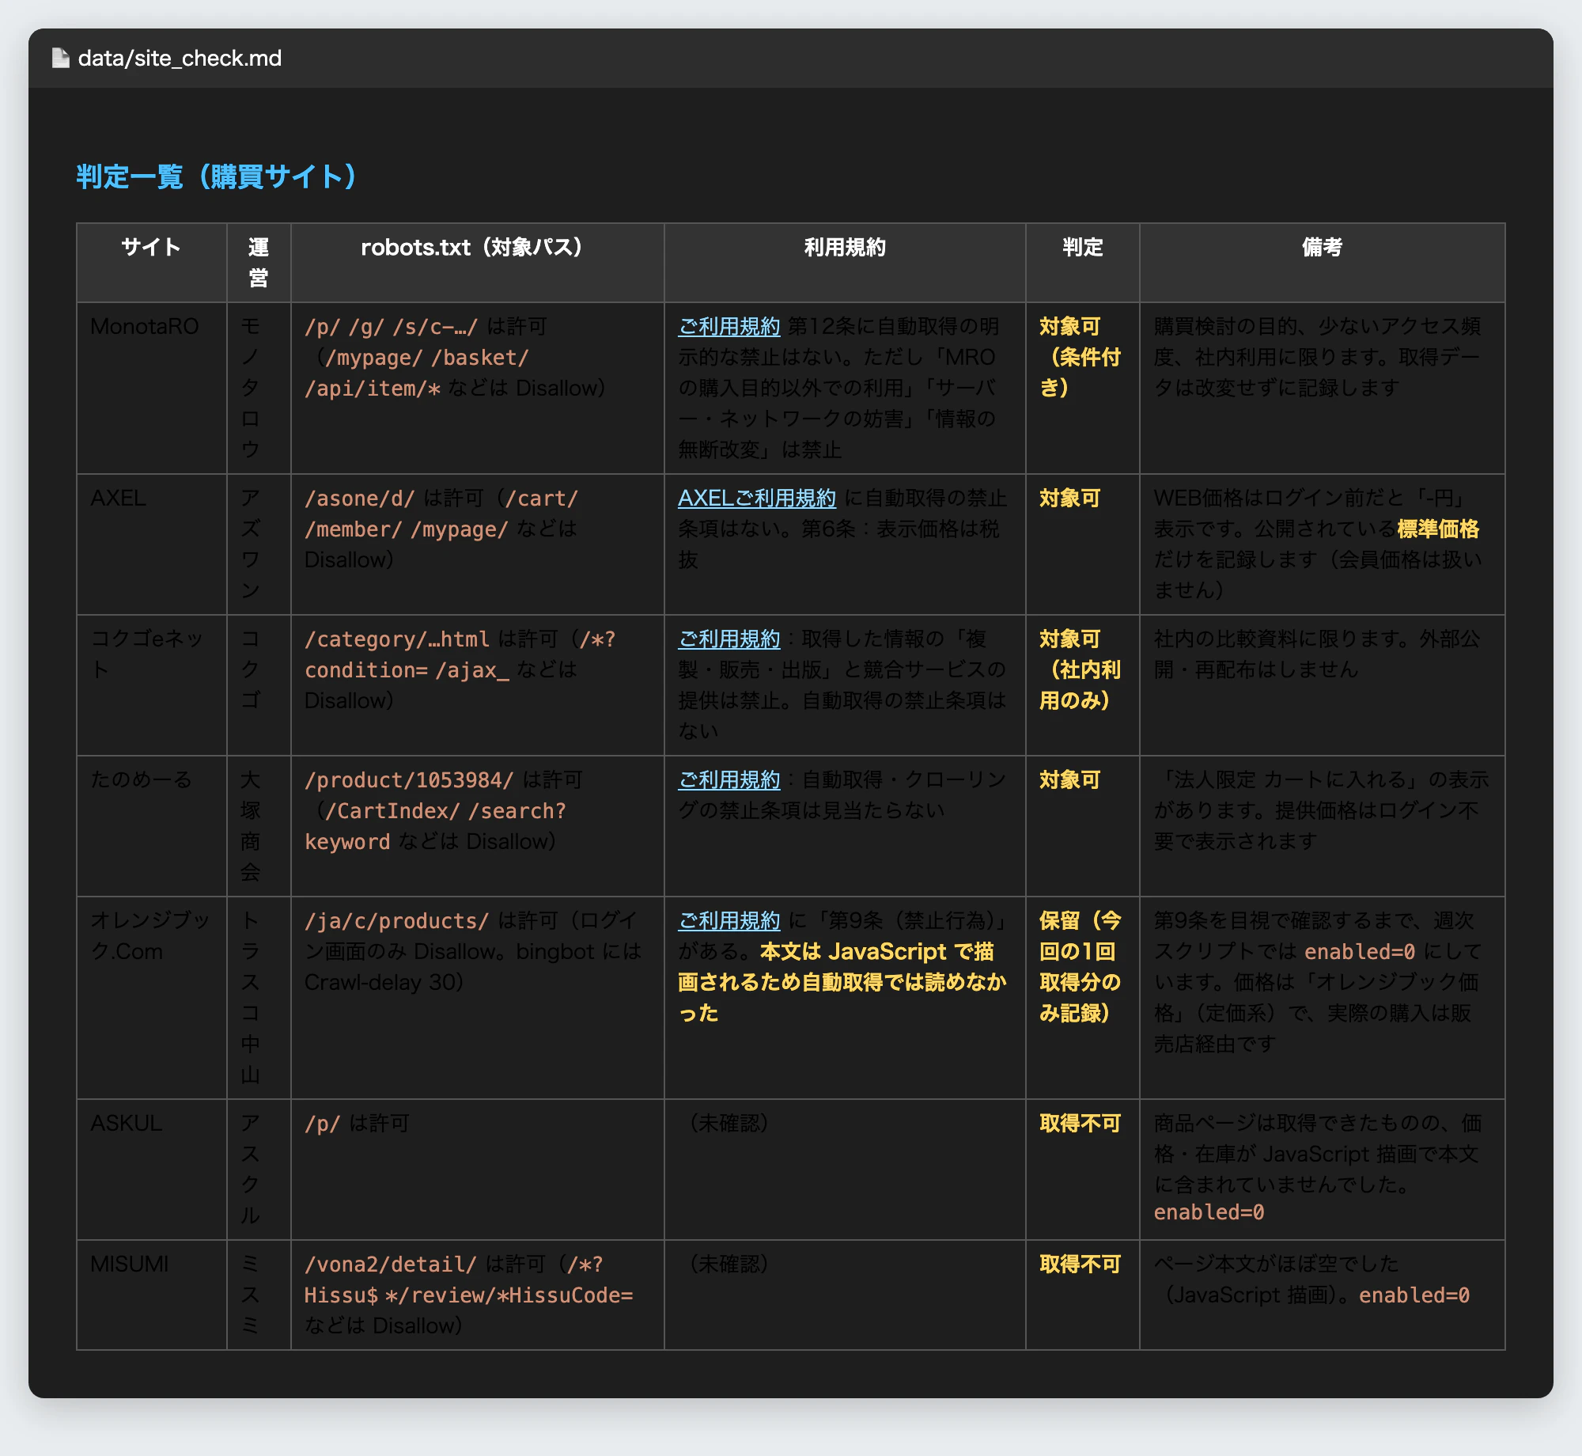The height and width of the screenshot is (1456, 1582).
Task: Open the コクゴeネット ご利用規約 link
Action: (729, 639)
